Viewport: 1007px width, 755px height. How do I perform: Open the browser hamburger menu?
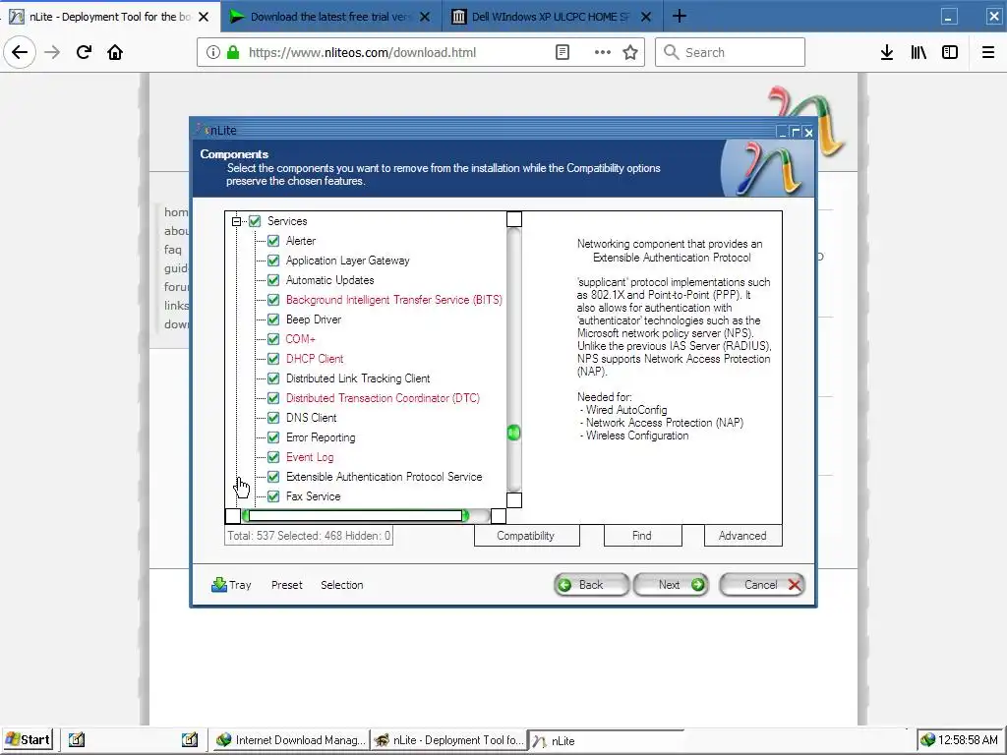pos(988,52)
